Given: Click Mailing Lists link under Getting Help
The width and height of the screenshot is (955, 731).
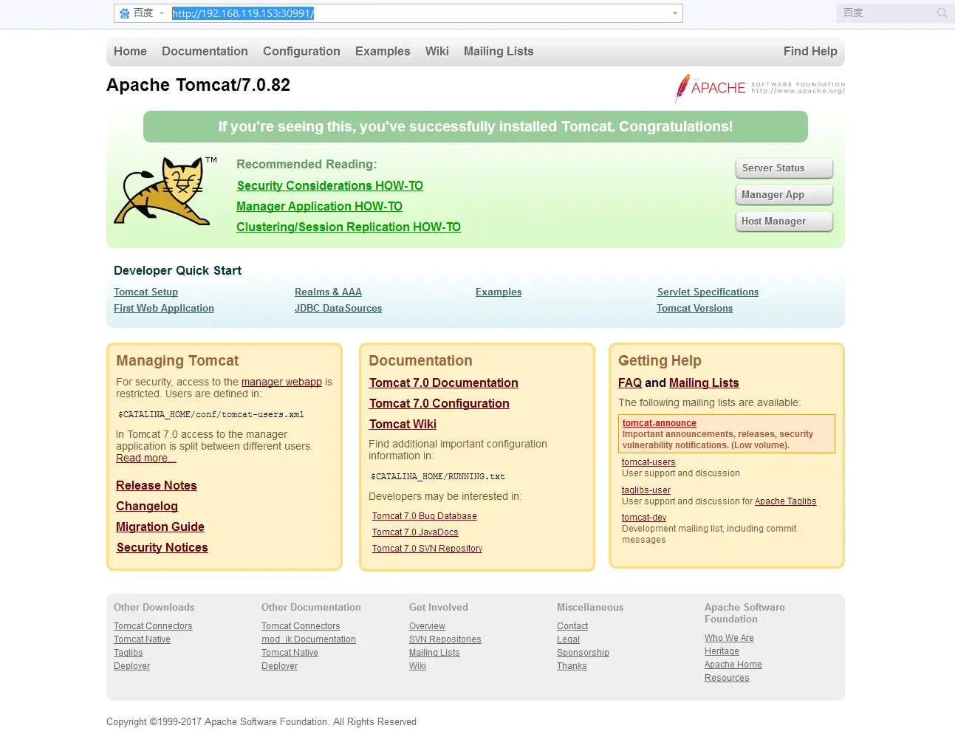Looking at the screenshot, I should coord(704,382).
